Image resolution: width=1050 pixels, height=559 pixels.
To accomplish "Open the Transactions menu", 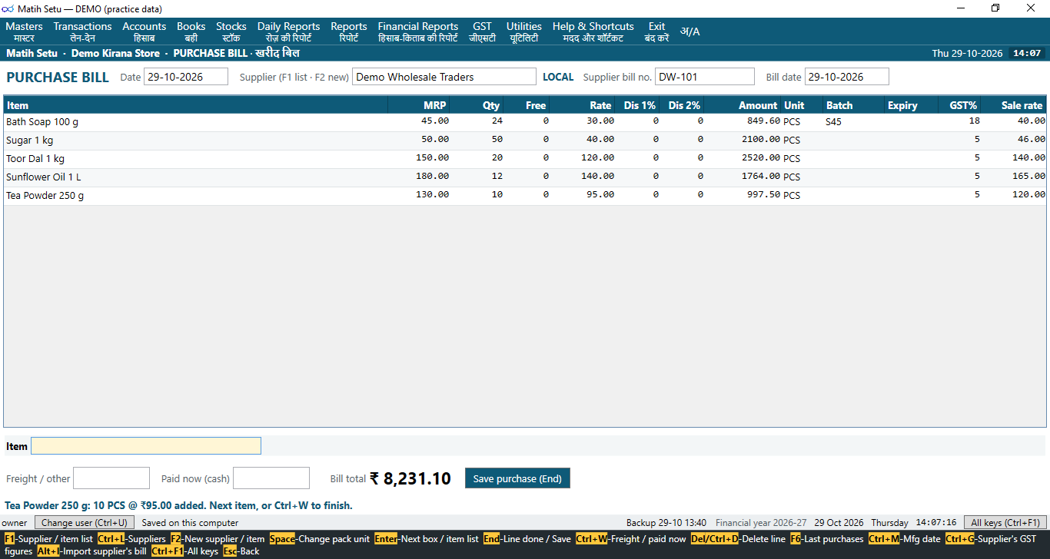I will [82, 31].
